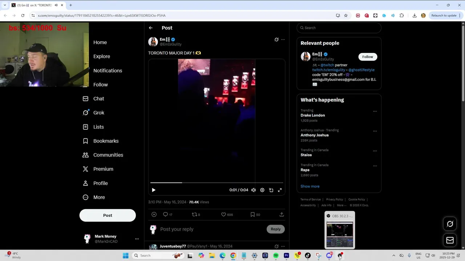This screenshot has height=261, width=465.
Task: Open the Terms of Service link
Action: pos(311,199)
